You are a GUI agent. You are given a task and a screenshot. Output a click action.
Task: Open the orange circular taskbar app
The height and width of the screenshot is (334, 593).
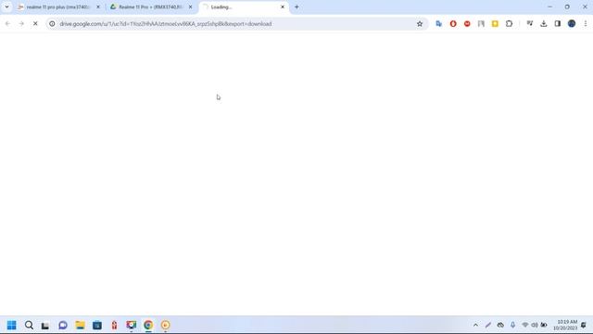coord(165,325)
